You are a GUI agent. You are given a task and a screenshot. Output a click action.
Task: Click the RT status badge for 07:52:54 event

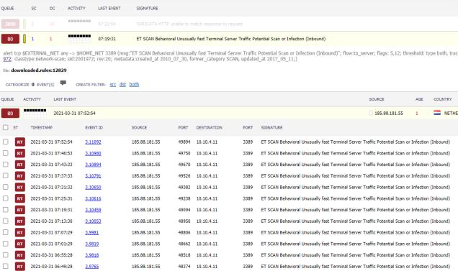[x=20, y=142]
